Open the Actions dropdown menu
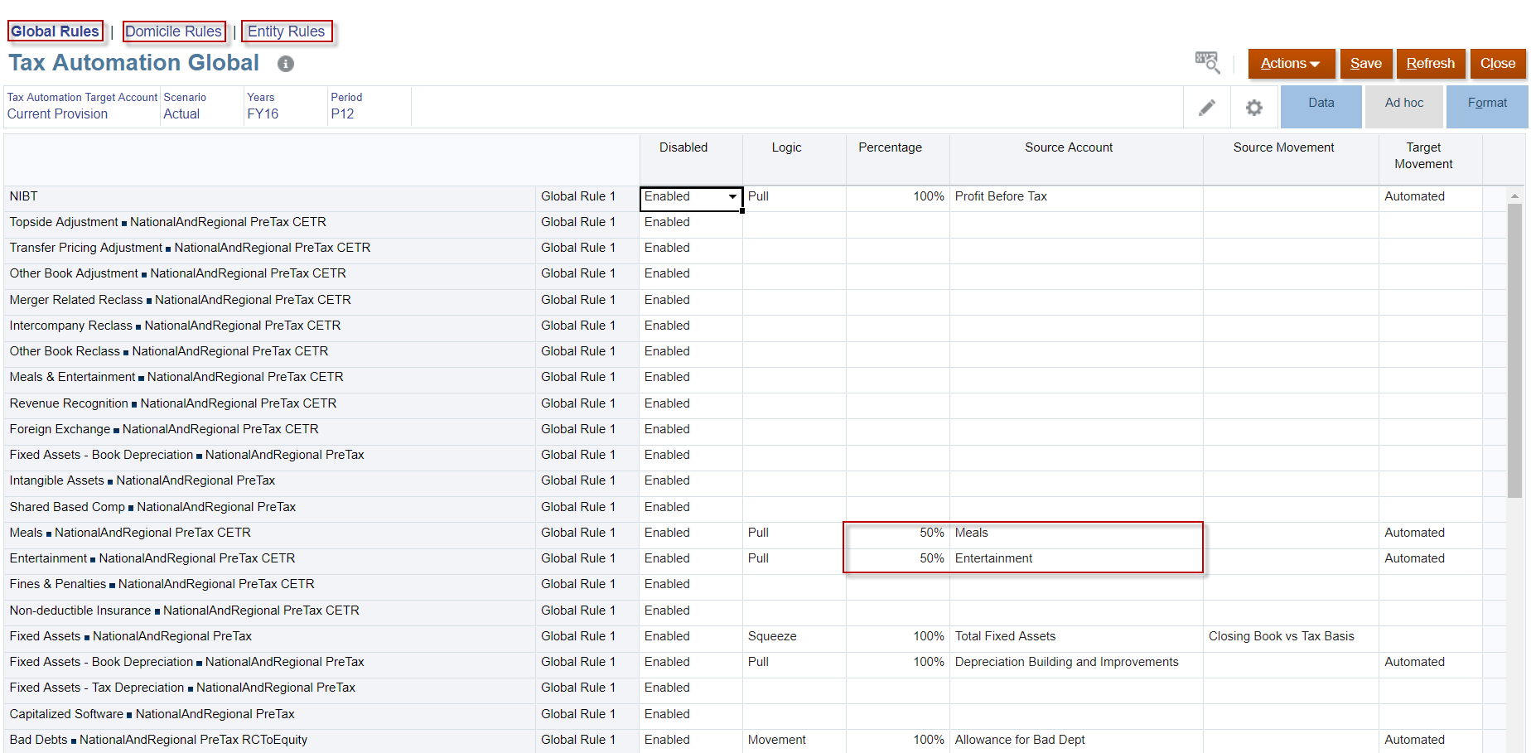The image size is (1531, 753). tap(1290, 64)
